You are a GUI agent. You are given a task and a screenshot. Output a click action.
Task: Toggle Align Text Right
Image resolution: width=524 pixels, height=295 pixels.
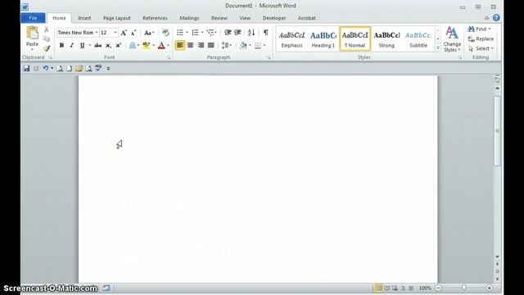[x=201, y=45]
